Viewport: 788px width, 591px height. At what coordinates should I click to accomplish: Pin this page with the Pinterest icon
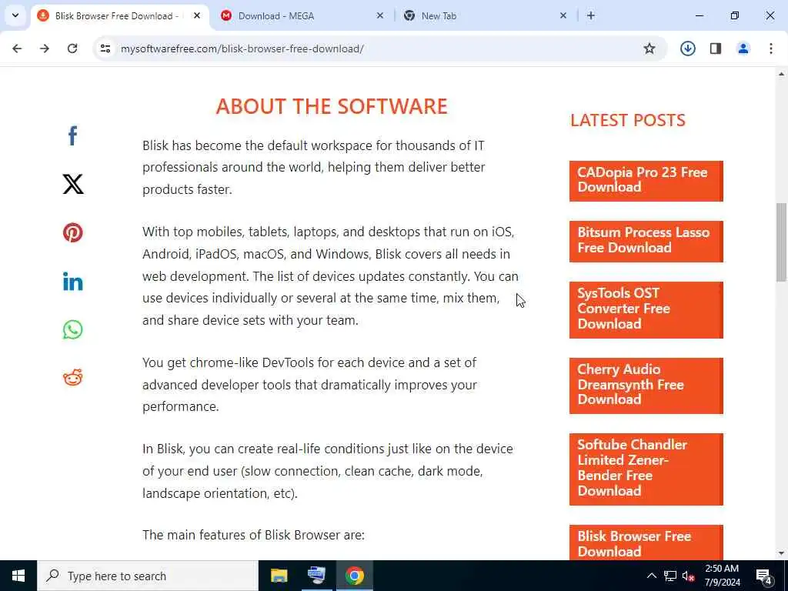pos(73,232)
